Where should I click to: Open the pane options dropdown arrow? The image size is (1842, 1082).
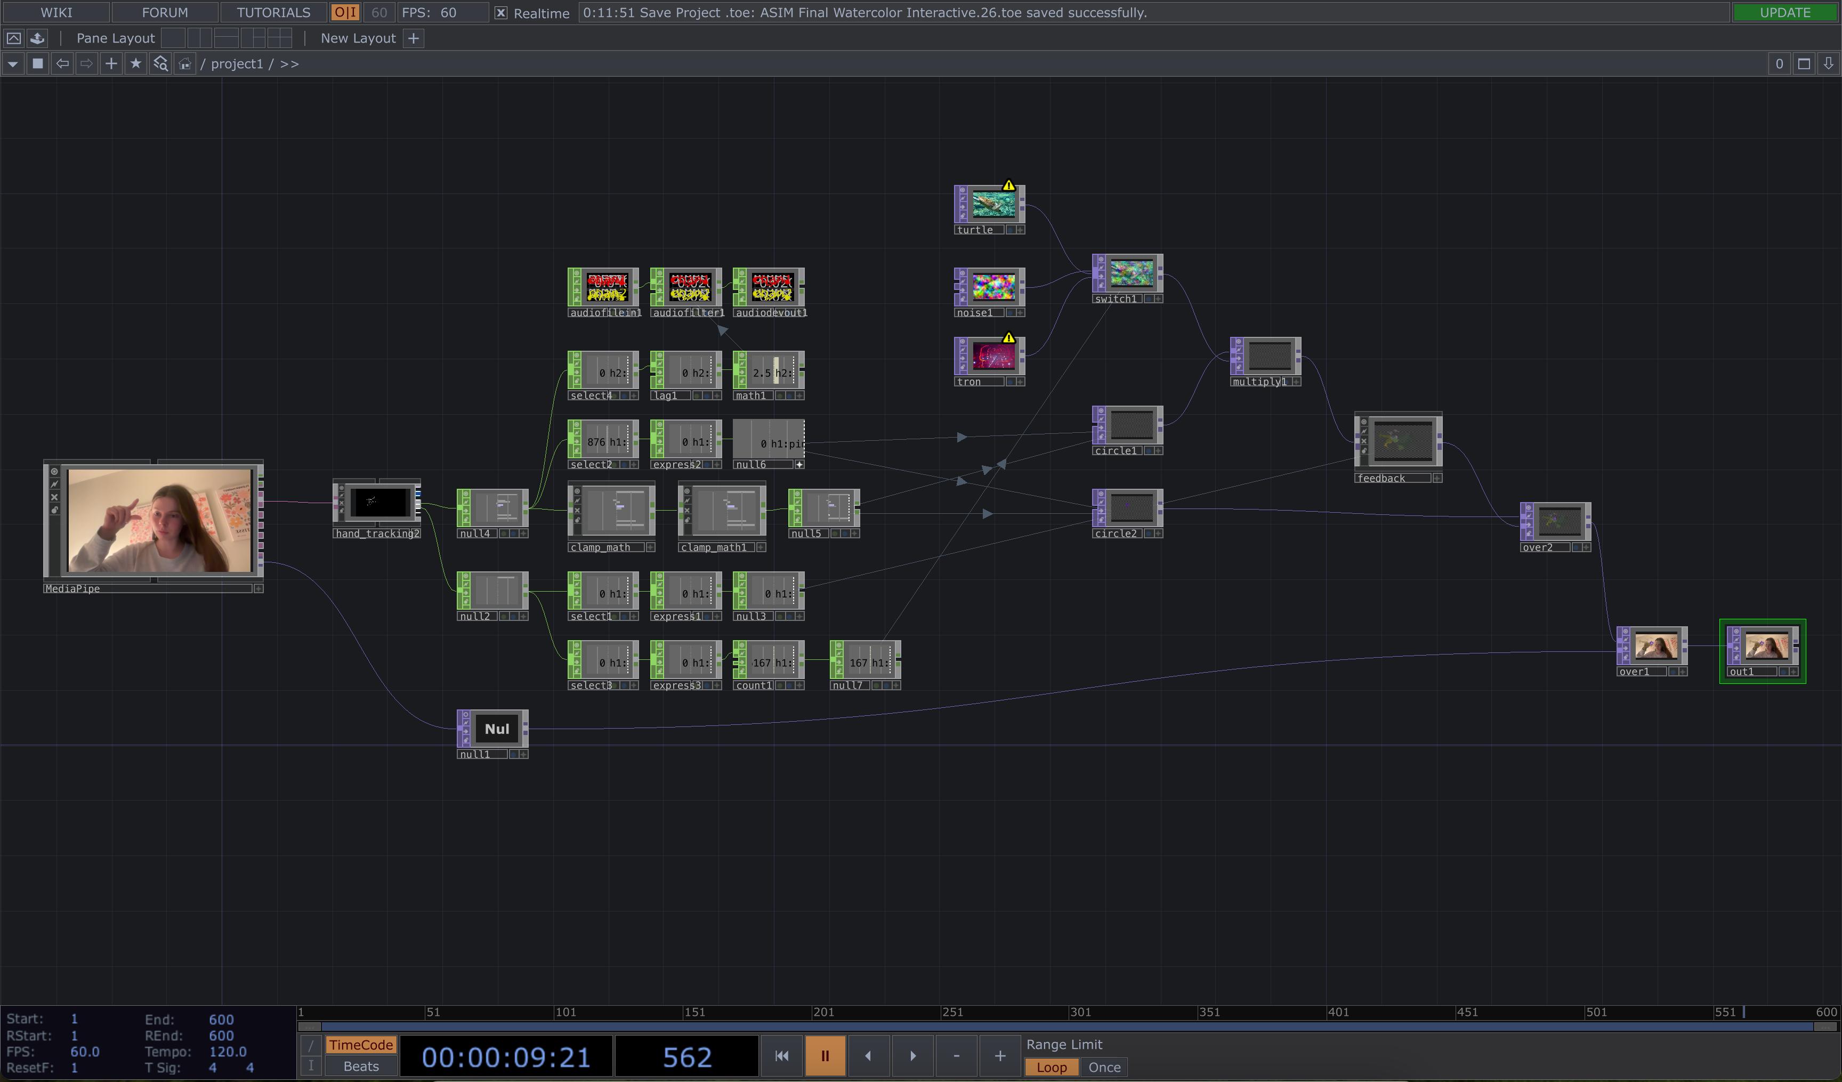(12, 63)
